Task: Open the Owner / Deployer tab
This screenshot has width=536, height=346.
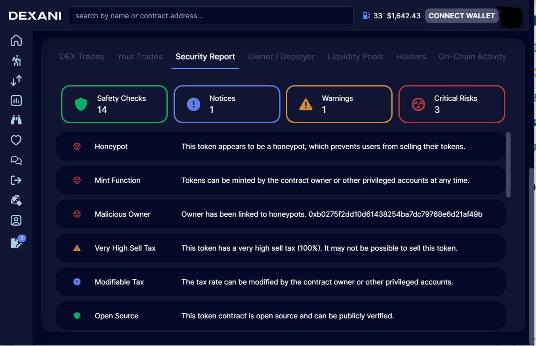Action: coord(281,56)
